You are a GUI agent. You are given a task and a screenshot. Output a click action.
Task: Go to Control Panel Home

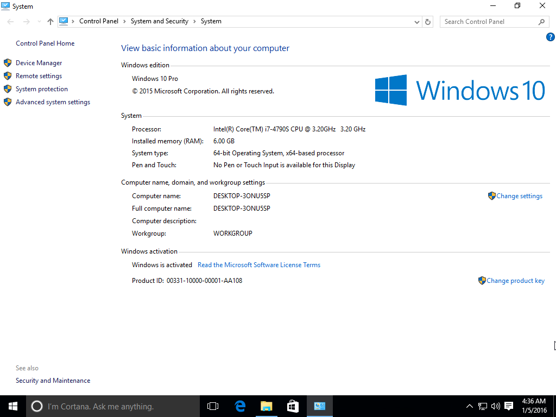45,43
